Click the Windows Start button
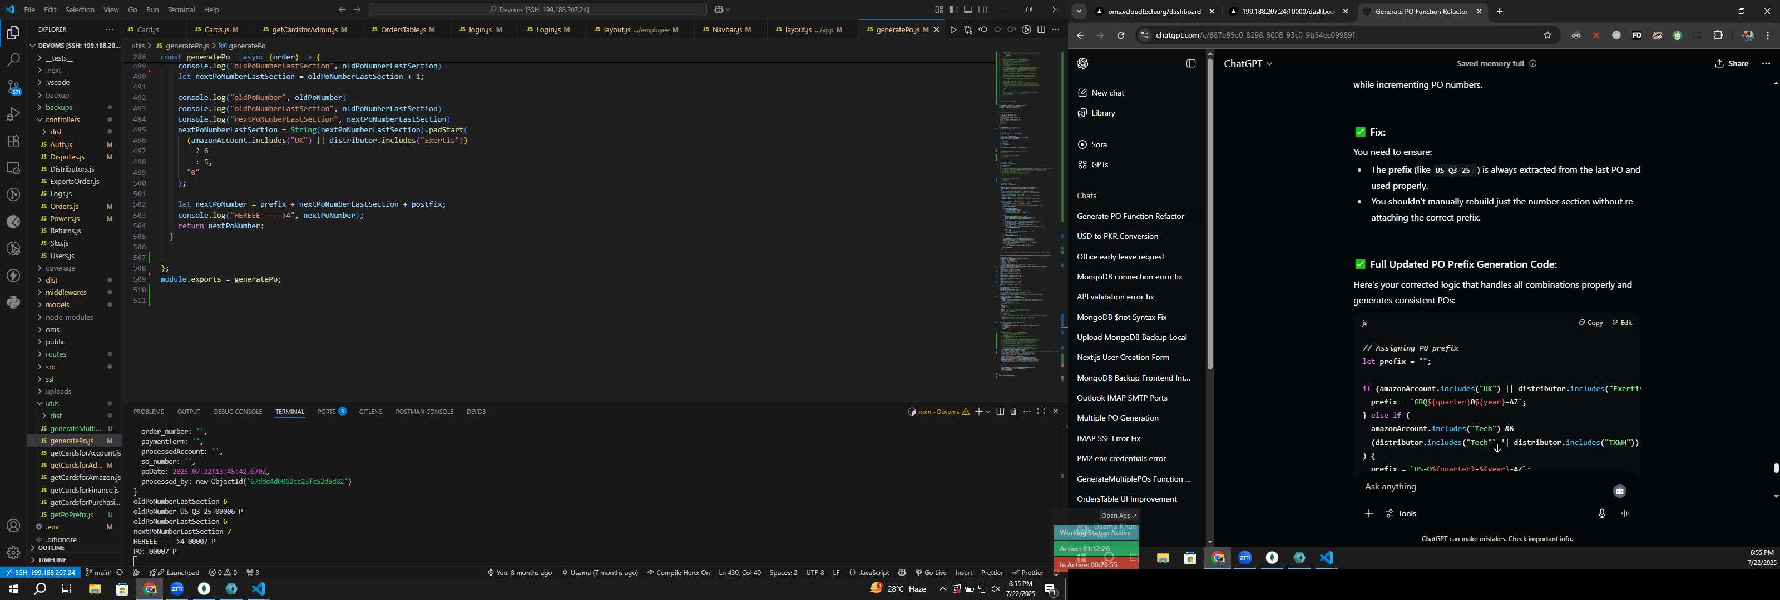Viewport: 1780px width, 600px height. point(13,589)
